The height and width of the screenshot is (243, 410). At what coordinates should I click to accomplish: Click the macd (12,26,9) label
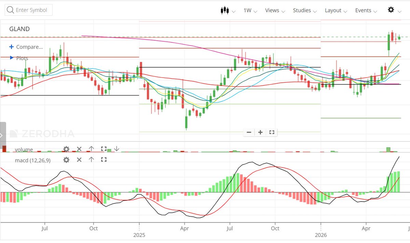point(32,160)
